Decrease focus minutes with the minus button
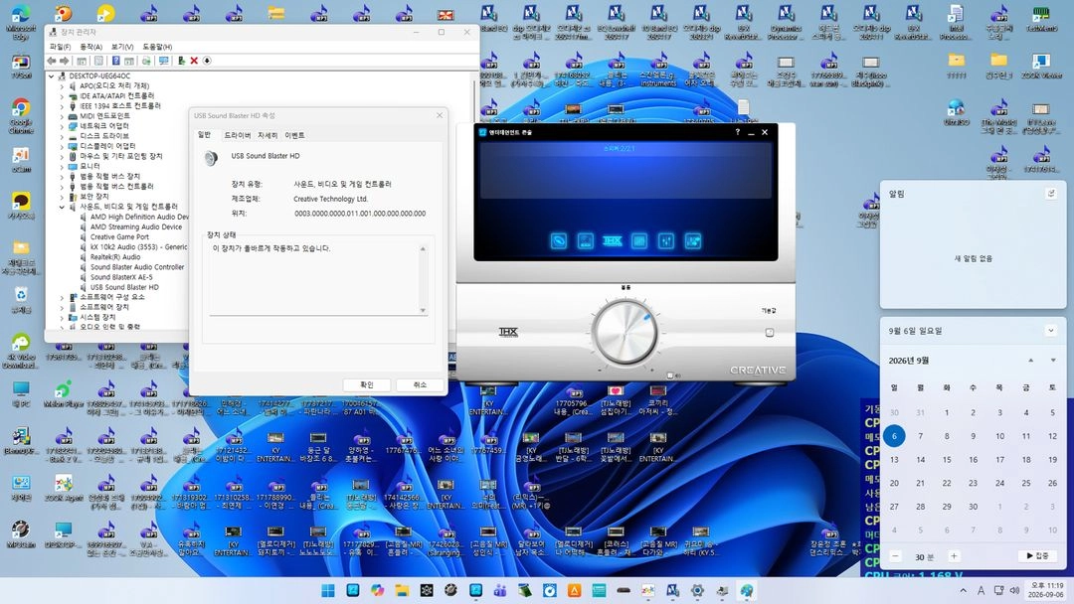 coord(895,556)
